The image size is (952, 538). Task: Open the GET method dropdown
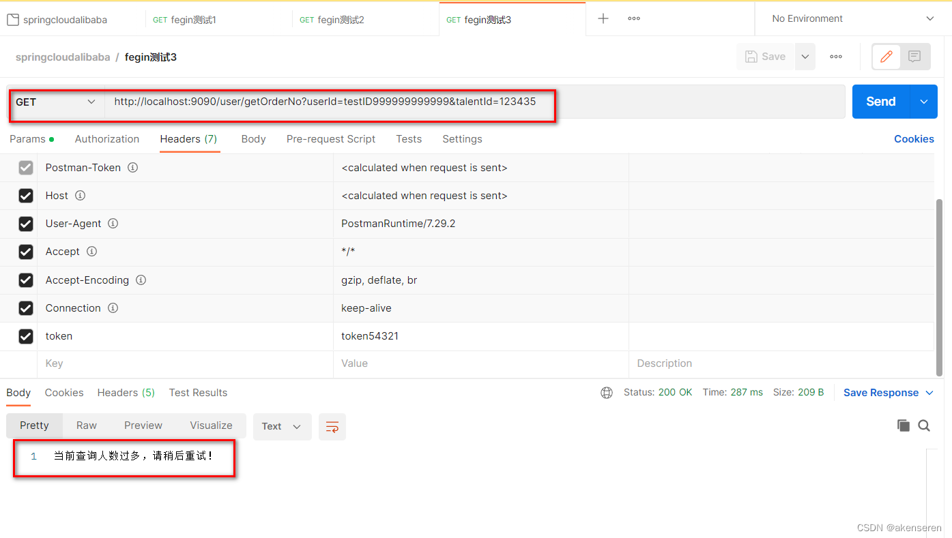55,101
